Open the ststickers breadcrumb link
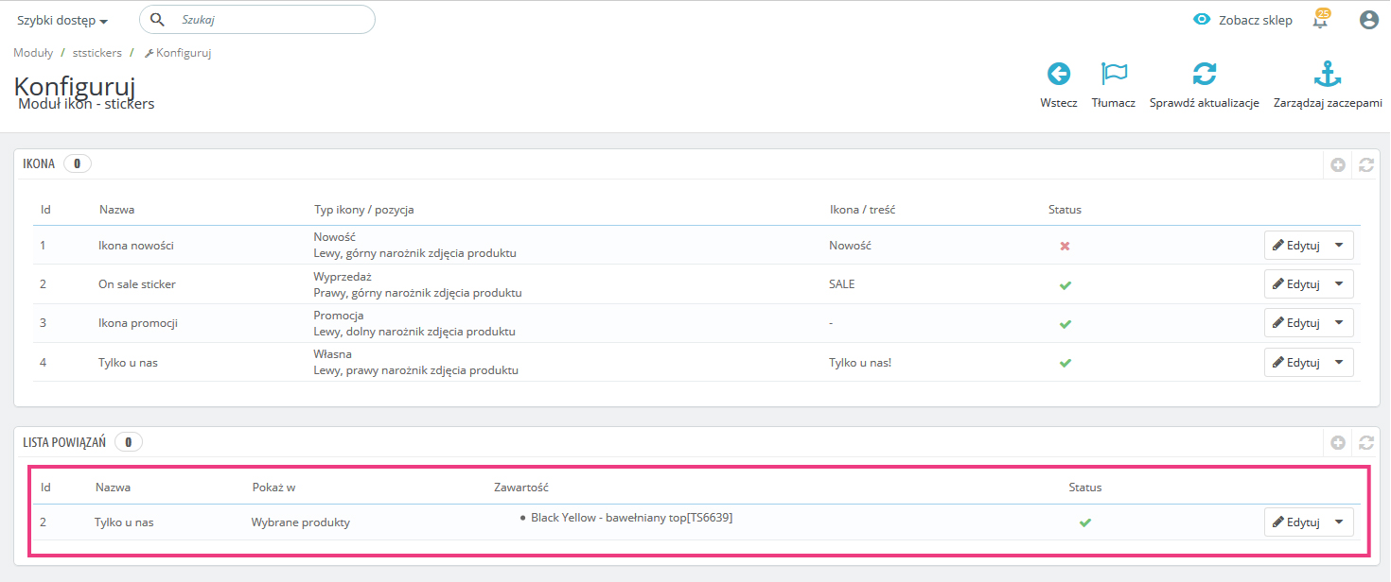Viewport: 1391px width, 582px height. click(97, 53)
